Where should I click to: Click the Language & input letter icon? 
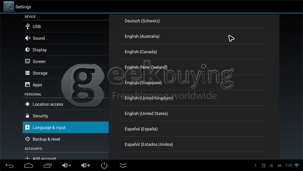click(x=28, y=127)
